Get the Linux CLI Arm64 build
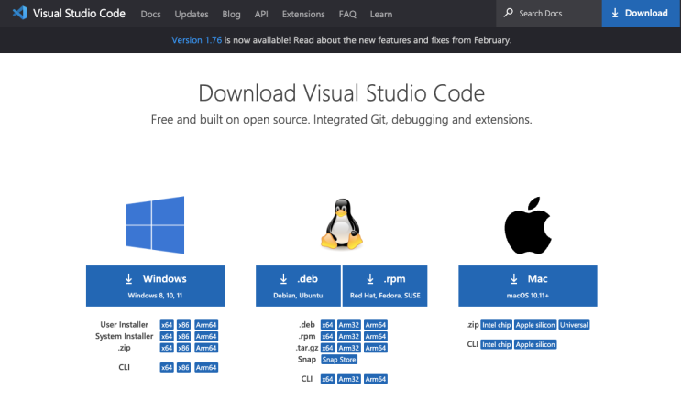681x411 pixels. 376,379
